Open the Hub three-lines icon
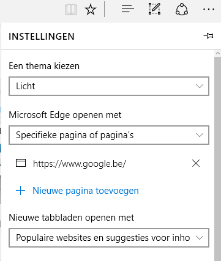 pyautogui.click(x=128, y=9)
